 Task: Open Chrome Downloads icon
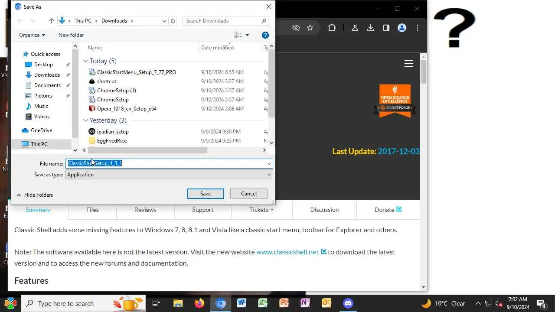click(371, 28)
